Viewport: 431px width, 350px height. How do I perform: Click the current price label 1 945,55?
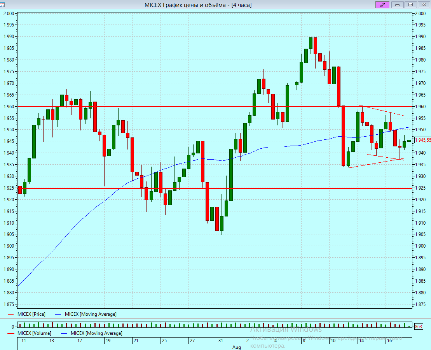423,140
